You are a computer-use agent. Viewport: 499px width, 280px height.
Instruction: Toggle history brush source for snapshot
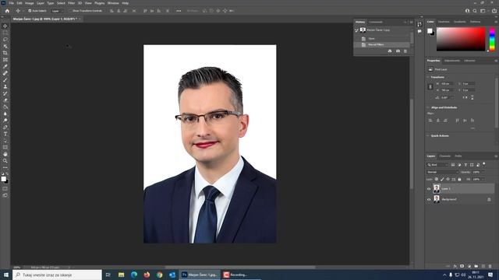pos(356,30)
